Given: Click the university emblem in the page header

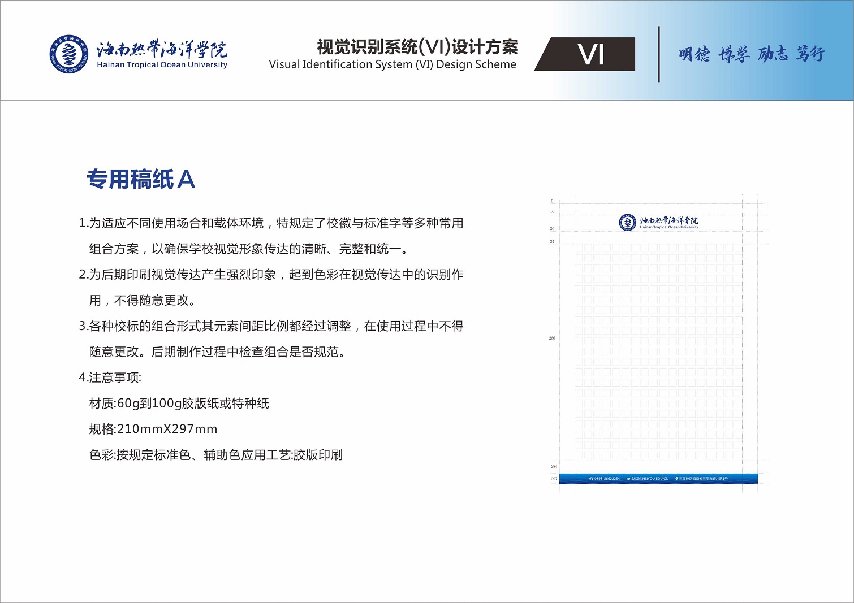Looking at the screenshot, I should pyautogui.click(x=68, y=54).
